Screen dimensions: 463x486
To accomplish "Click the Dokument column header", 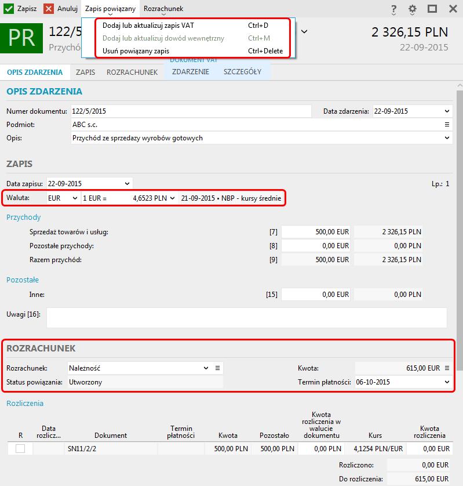I will click(x=111, y=436).
